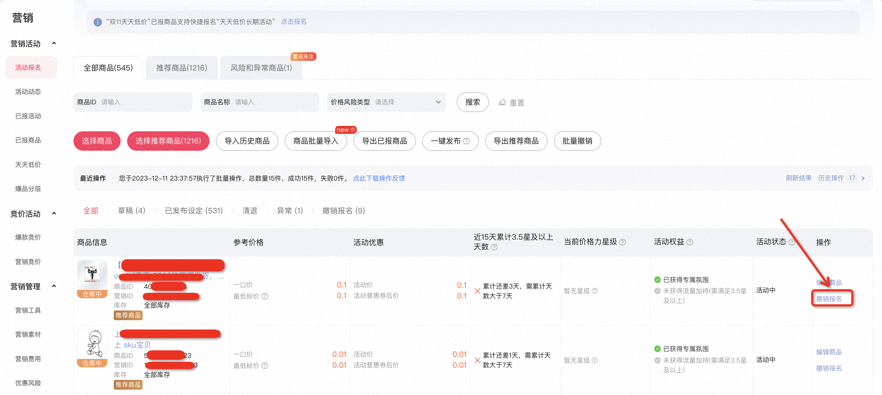Select the 草稿 (4) status filter
The height and width of the screenshot is (395, 882).
(x=131, y=211)
